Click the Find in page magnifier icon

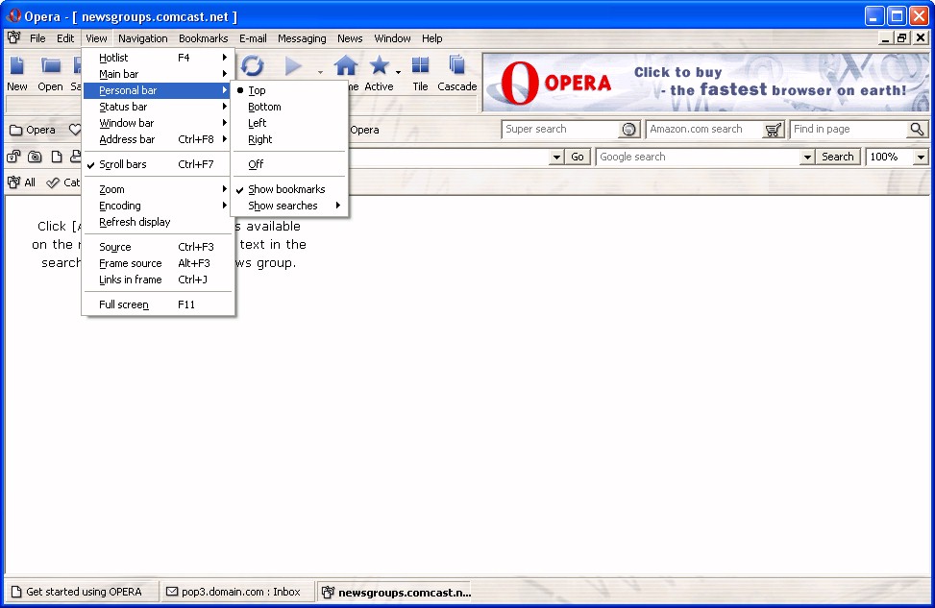coord(917,130)
